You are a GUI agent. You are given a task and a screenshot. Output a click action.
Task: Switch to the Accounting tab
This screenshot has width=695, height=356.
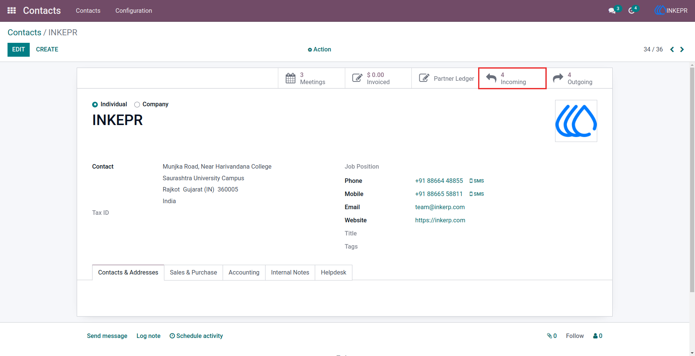point(244,273)
